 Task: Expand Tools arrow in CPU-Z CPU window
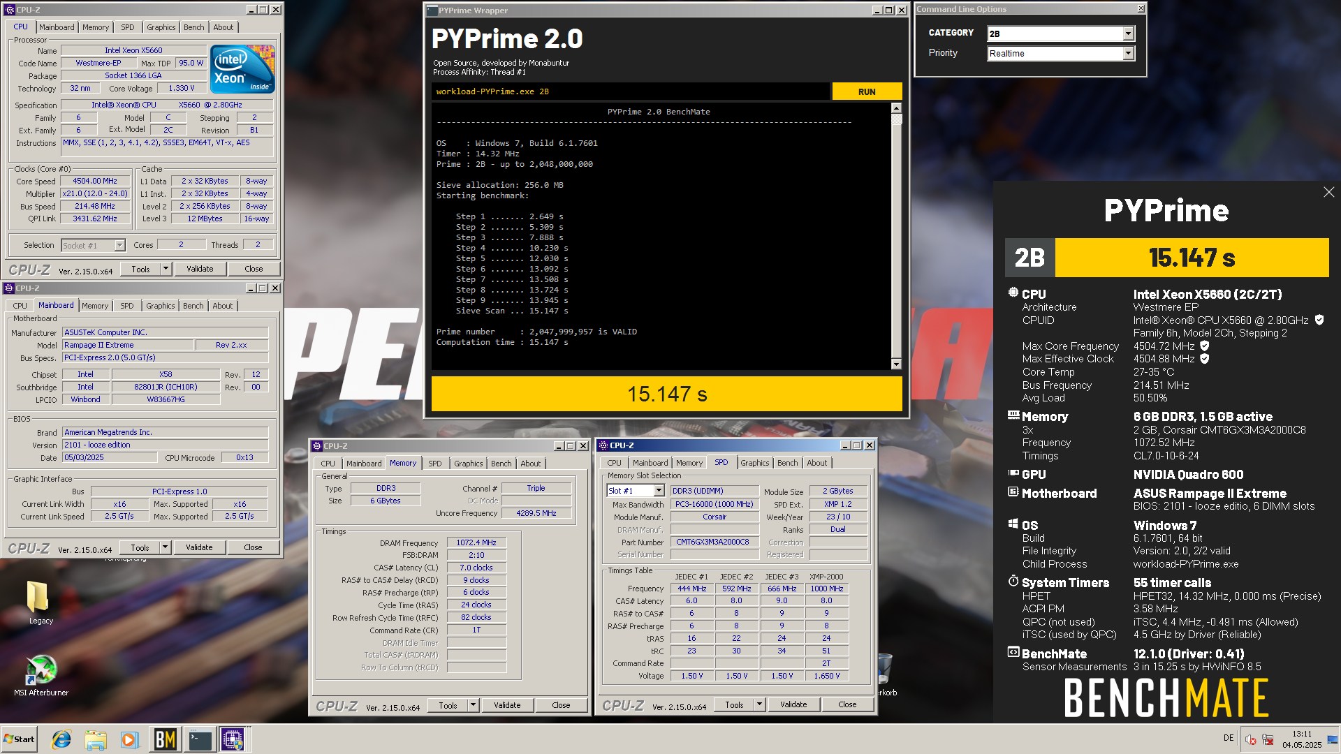[166, 269]
